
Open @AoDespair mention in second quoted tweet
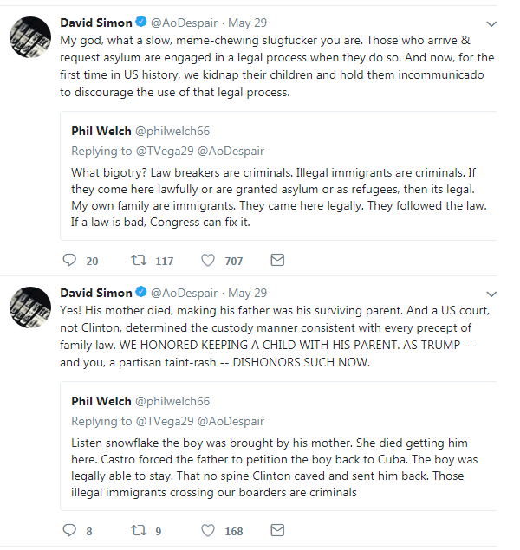click(231, 421)
